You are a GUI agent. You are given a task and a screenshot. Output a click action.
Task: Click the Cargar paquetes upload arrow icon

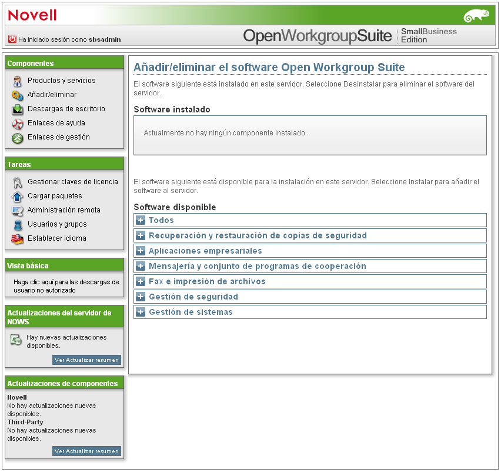coord(18,197)
